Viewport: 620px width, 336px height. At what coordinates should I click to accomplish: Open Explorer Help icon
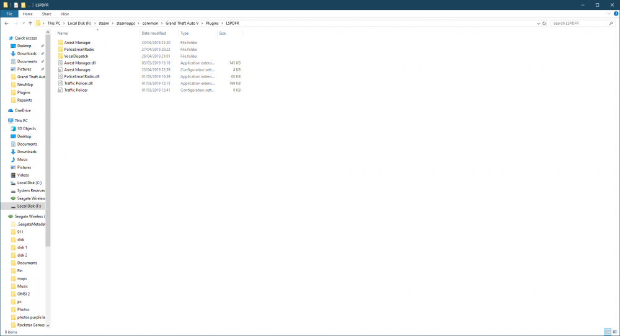[x=616, y=14]
